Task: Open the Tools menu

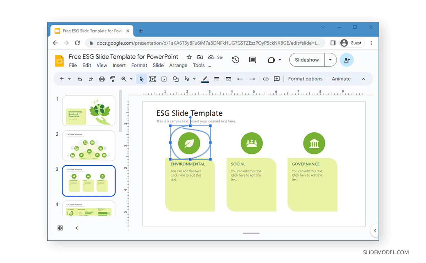Action: [x=199, y=65]
